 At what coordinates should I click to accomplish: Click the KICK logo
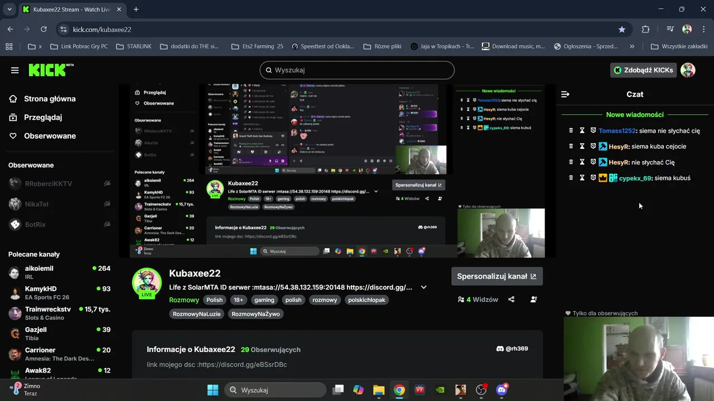[51, 70]
